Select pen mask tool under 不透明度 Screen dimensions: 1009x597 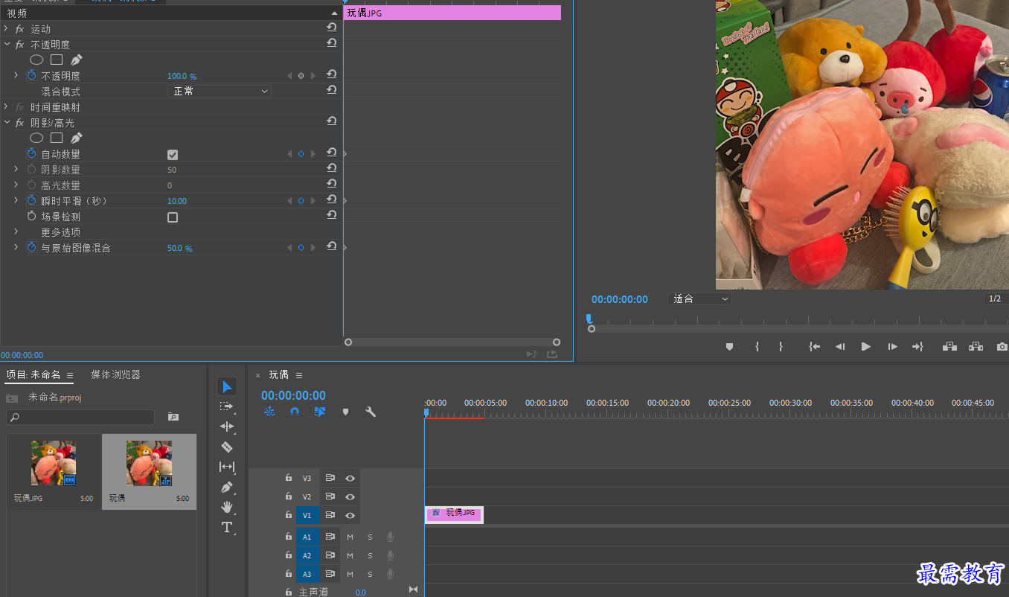[76, 60]
